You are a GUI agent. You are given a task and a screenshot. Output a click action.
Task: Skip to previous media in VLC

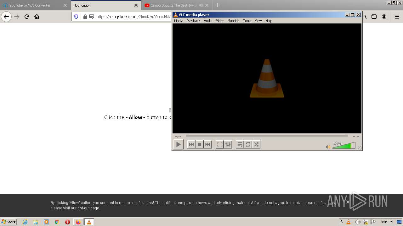[191, 144]
